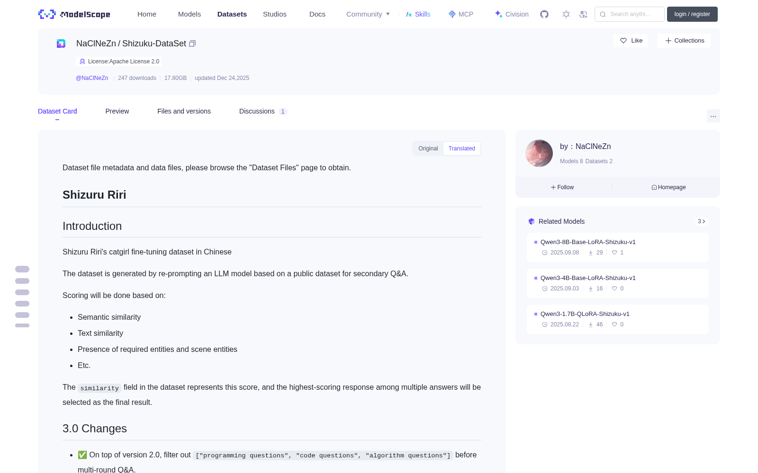
Task: Open the Models nav item
Action: coord(189,14)
